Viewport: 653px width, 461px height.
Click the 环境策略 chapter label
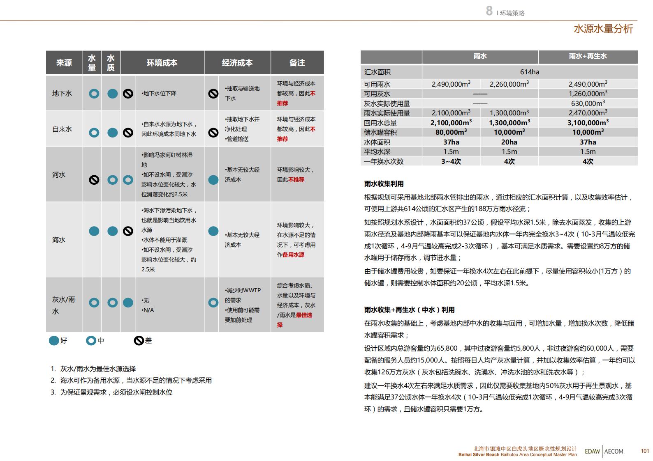(512, 13)
